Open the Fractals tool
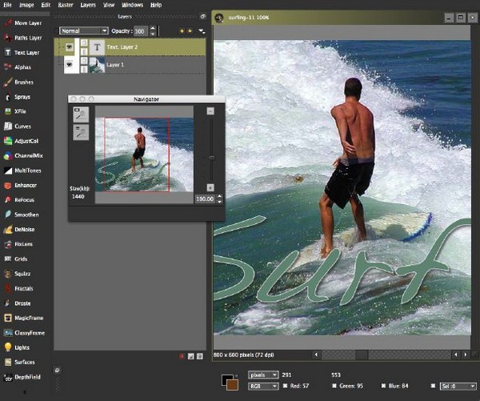Viewport: 480px width, 401px height. pos(24,288)
